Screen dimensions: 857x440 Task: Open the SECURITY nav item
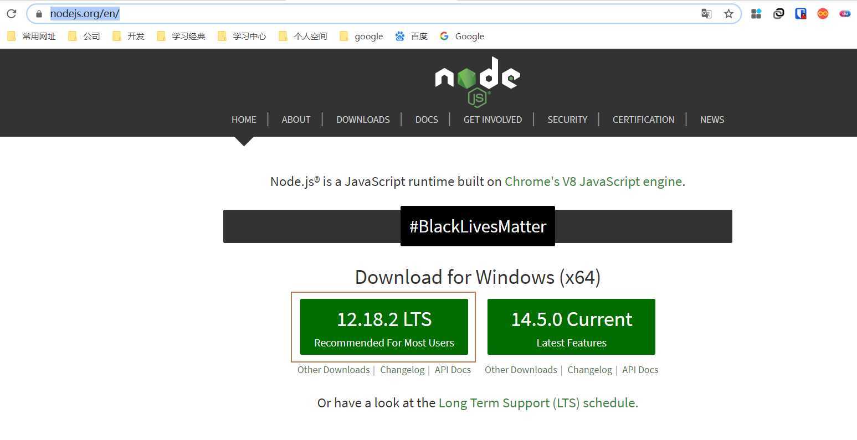click(567, 120)
